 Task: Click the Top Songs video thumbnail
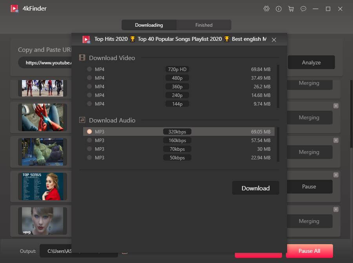tap(42, 186)
